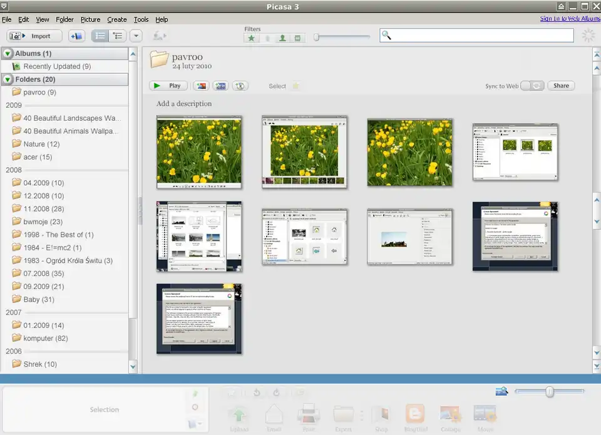Filter to show starred photos only
601x435 pixels.
click(x=252, y=38)
